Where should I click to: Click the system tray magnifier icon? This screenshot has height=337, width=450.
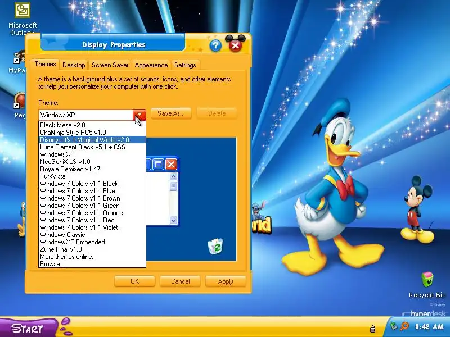[x=405, y=326]
